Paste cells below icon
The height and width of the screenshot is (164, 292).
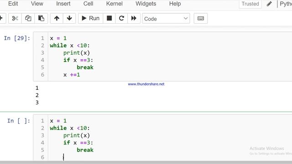tap(41, 18)
